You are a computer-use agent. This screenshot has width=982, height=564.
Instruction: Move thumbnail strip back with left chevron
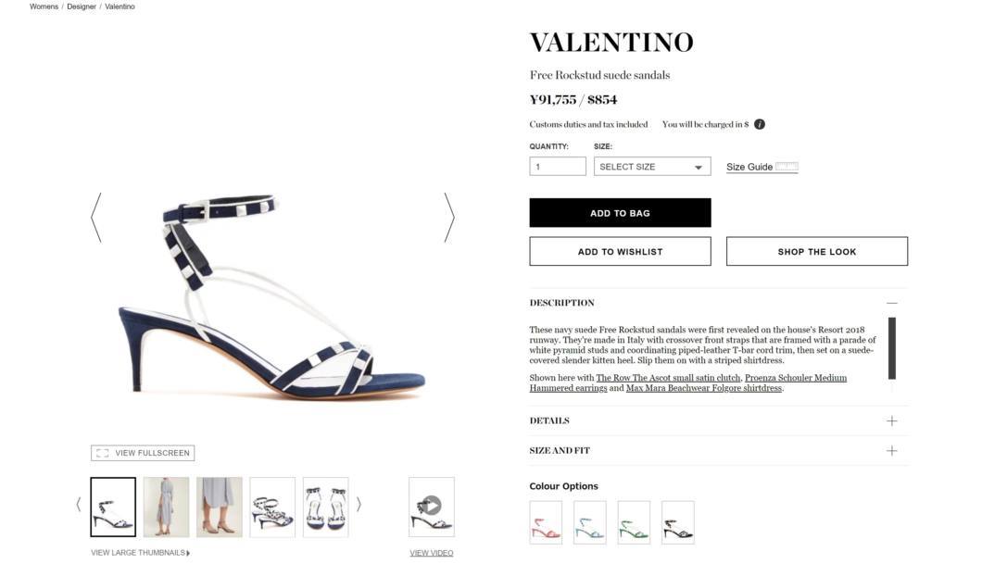tap(79, 505)
